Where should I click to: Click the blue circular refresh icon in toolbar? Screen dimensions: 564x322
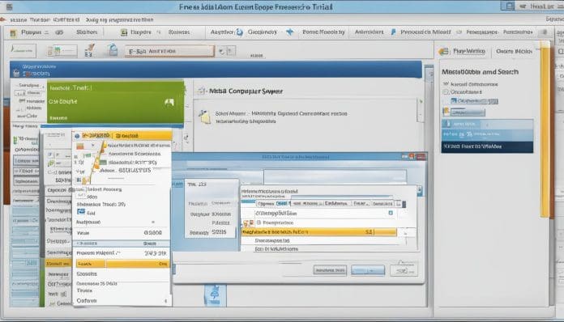[x=240, y=32]
